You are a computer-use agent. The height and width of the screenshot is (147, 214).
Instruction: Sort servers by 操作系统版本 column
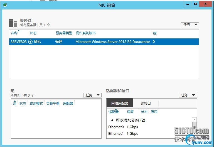point(86,33)
